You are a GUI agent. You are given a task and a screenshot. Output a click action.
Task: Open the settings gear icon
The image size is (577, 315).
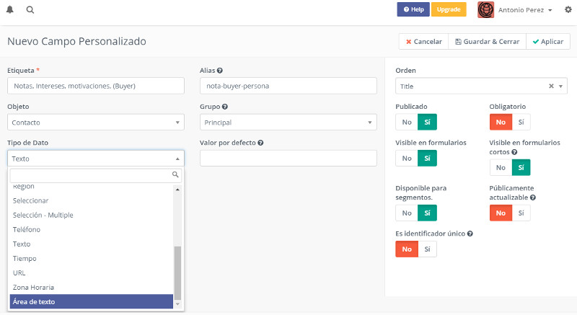[x=568, y=10]
